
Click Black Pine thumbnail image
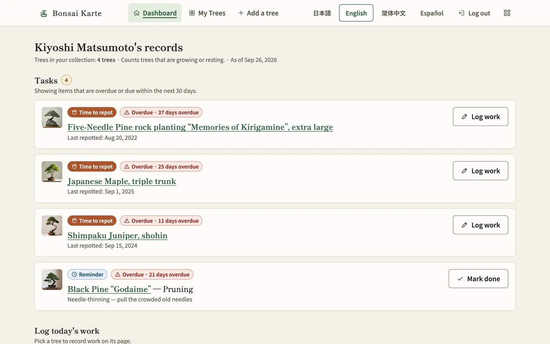point(52,279)
